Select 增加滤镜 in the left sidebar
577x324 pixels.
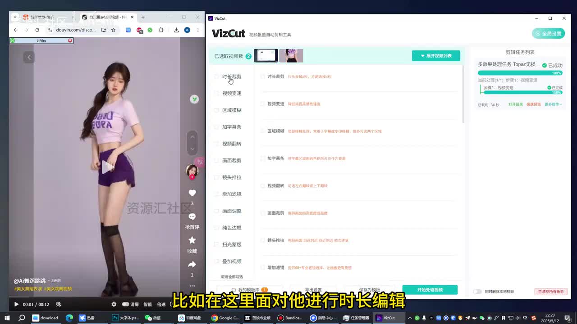tap(232, 194)
